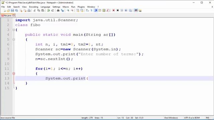Viewport: 214px width, 120px height.
Task: Place cursor after System.out.print( on line 13
Action: 88,79
